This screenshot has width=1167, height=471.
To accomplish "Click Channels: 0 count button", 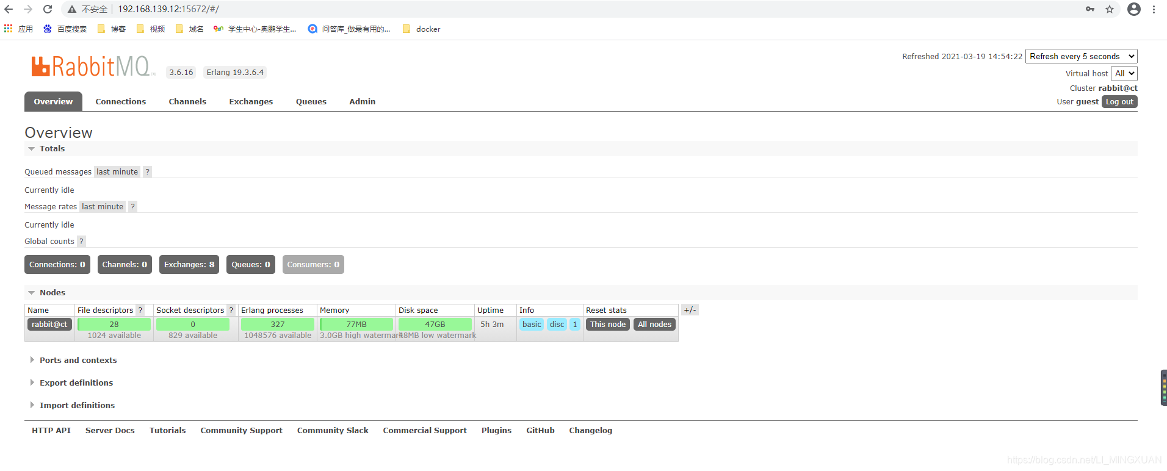I will click(125, 264).
